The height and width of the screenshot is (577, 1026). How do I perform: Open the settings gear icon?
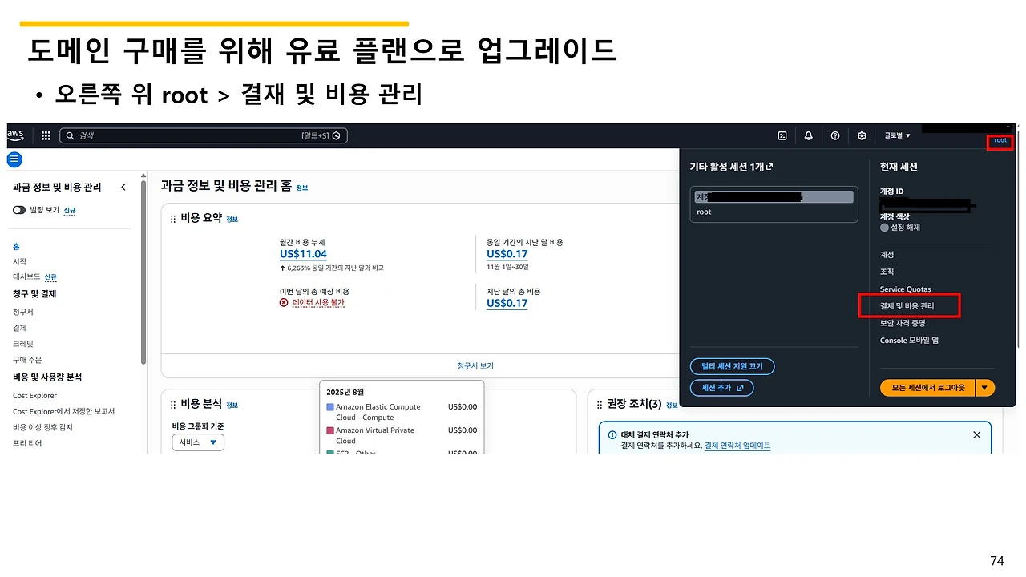point(862,135)
